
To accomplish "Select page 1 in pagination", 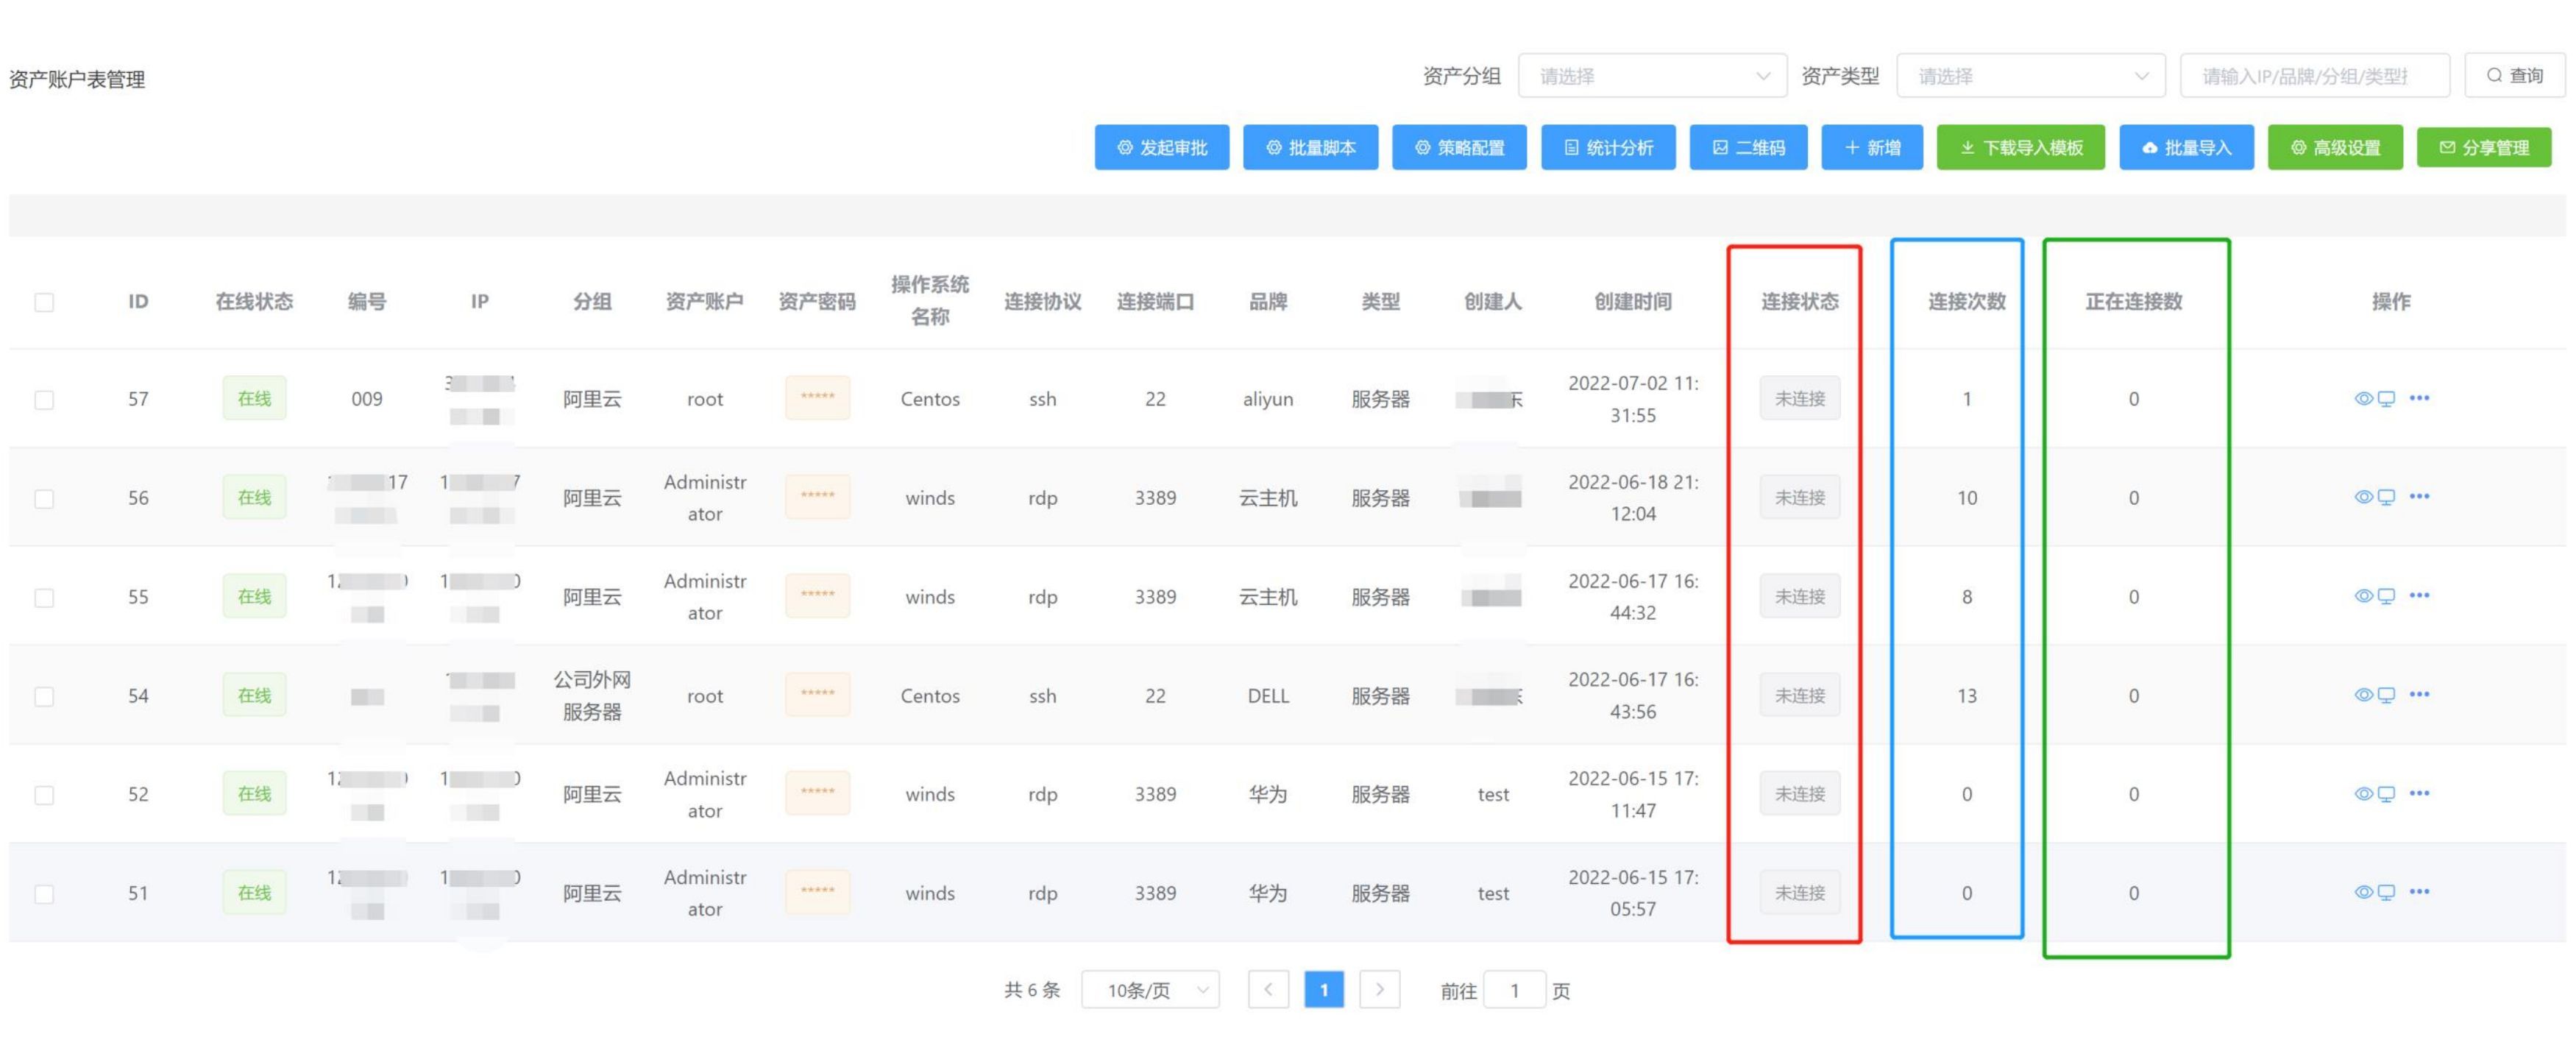I will 1324,990.
